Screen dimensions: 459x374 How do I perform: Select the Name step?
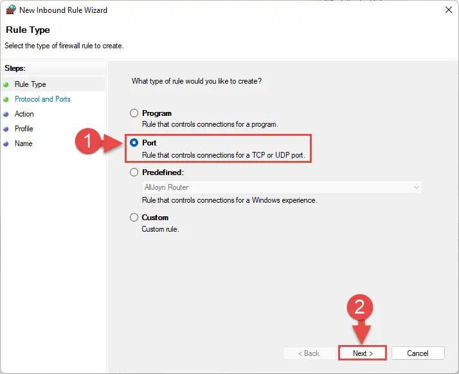(24, 144)
